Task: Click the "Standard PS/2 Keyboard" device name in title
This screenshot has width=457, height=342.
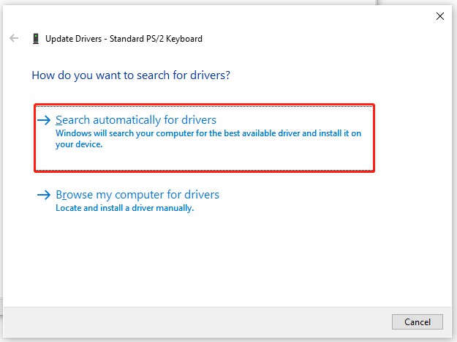Action: [x=156, y=38]
